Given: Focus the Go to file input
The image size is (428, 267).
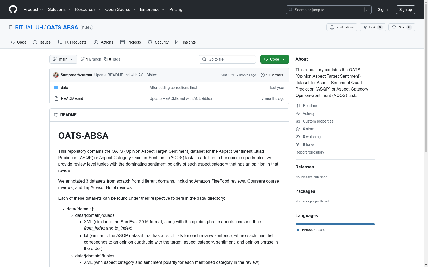Looking at the screenshot, I should pos(227,59).
